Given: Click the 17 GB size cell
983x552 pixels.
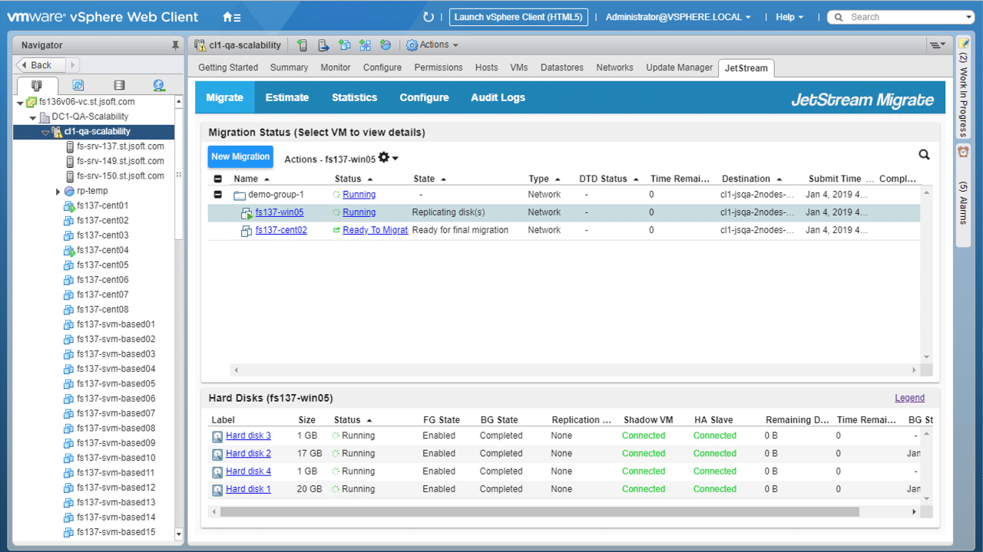Looking at the screenshot, I should (309, 453).
